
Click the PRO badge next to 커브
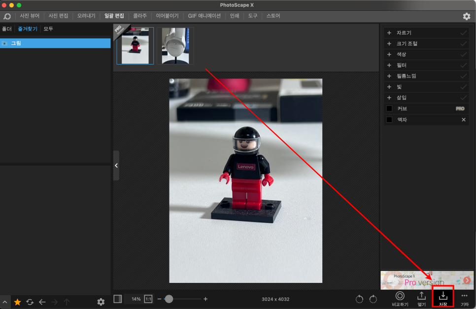point(460,108)
